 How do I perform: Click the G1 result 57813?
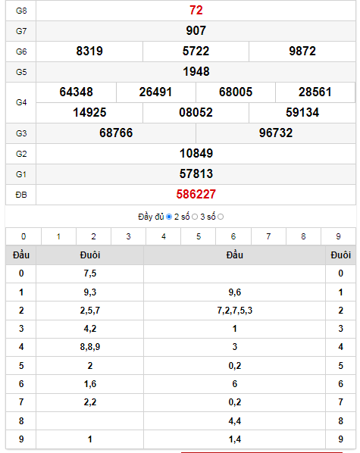coord(196,174)
